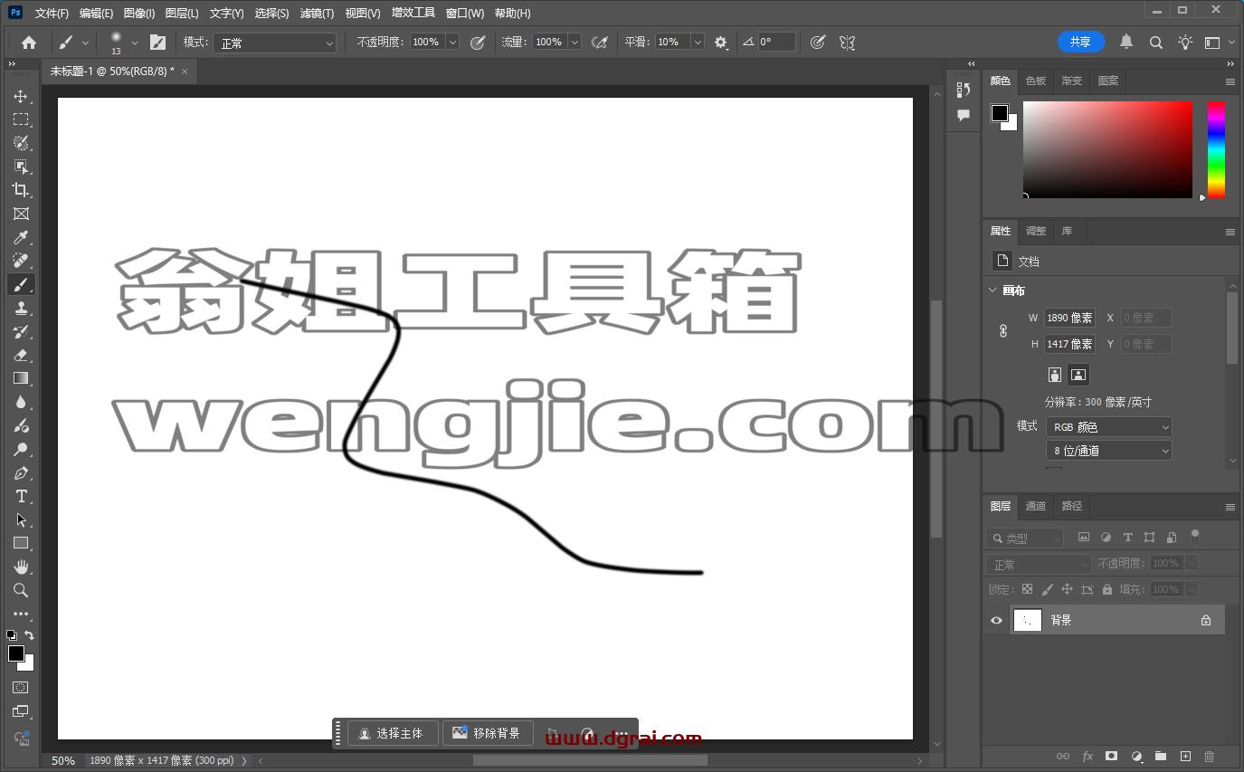Open the 8 位/通道 bit depth dropdown
The image size is (1244, 772).
[1109, 450]
